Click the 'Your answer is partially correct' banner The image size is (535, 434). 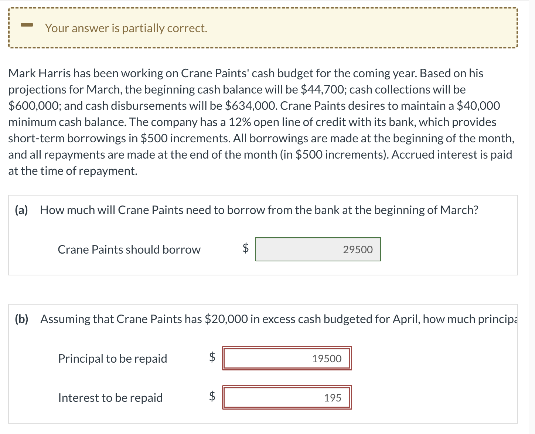coord(126,28)
